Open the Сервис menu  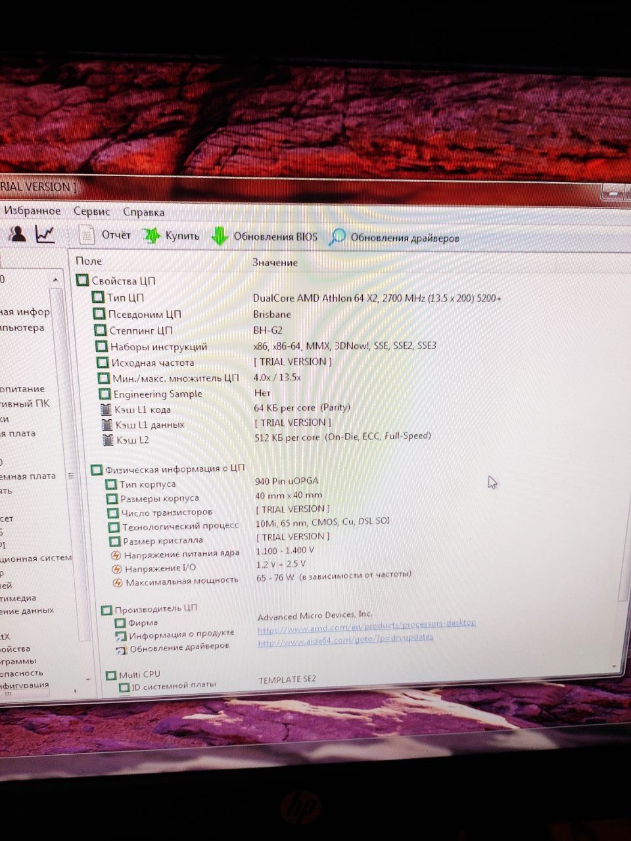(x=91, y=212)
